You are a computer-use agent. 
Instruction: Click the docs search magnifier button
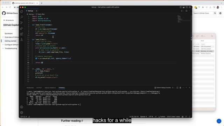point(215,13)
